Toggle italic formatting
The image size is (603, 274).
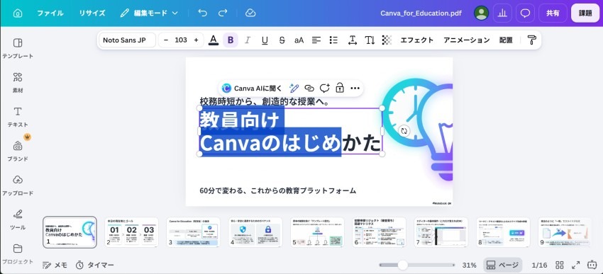coord(248,40)
